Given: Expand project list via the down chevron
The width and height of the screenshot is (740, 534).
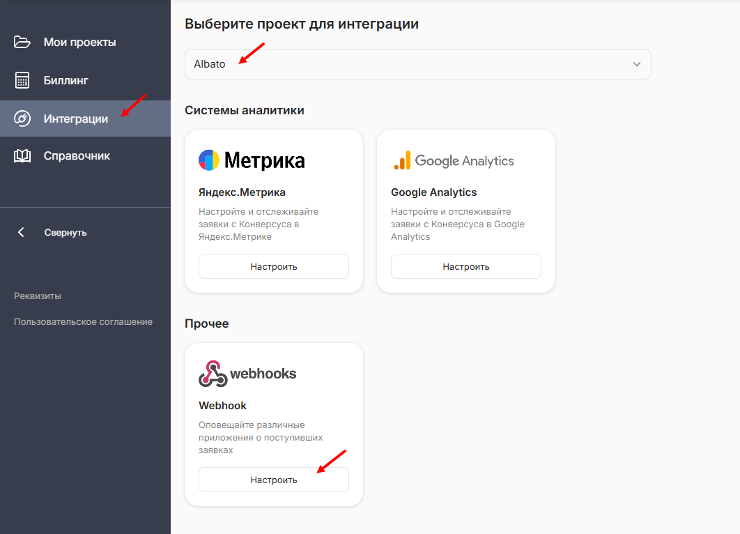Looking at the screenshot, I should coord(636,64).
